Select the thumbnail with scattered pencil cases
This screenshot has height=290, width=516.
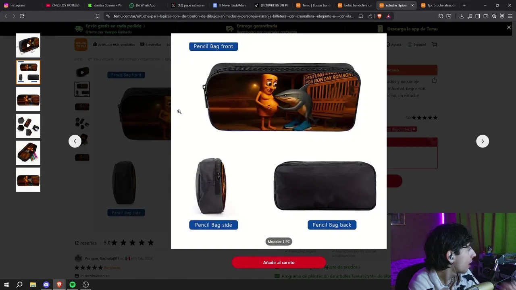tap(28, 126)
